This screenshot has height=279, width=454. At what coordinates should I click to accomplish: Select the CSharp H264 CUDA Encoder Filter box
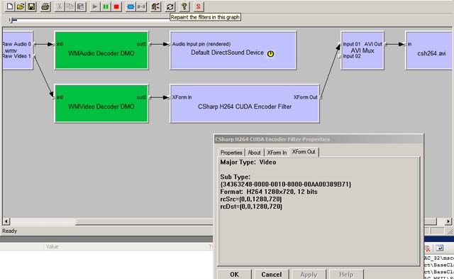[245, 104]
